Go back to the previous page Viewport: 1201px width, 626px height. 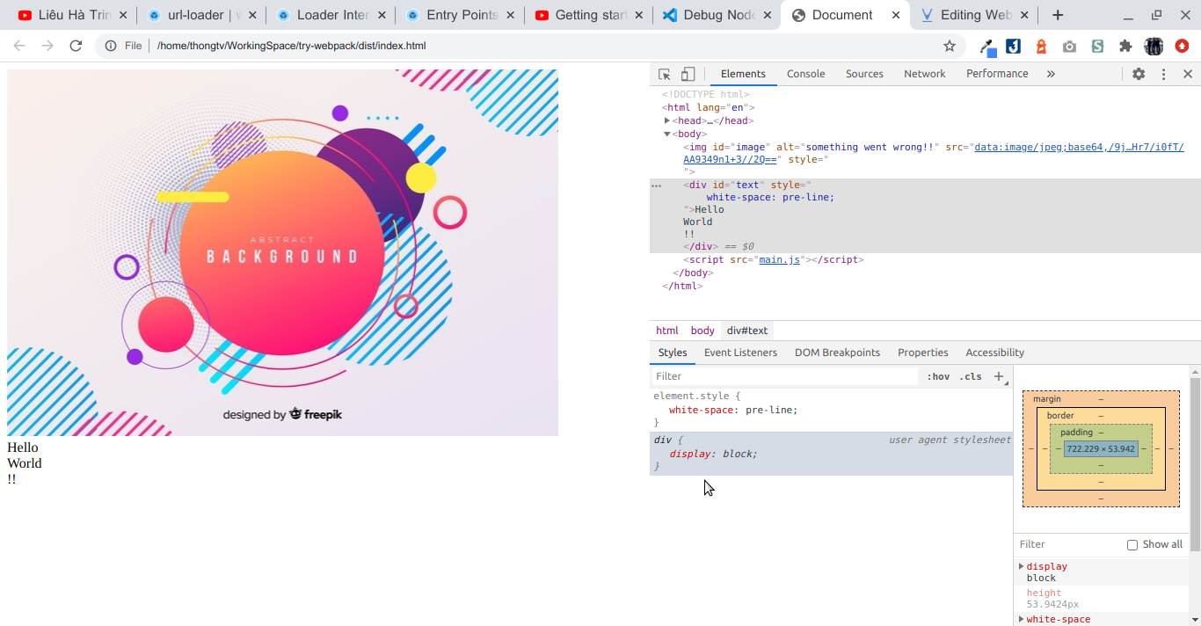click(19, 46)
